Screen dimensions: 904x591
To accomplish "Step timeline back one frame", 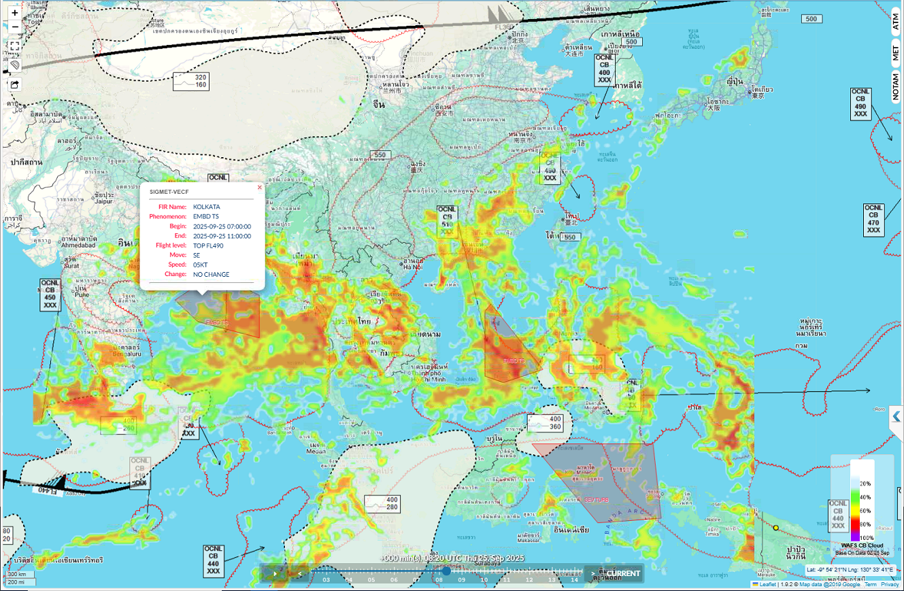I will coord(299,573).
